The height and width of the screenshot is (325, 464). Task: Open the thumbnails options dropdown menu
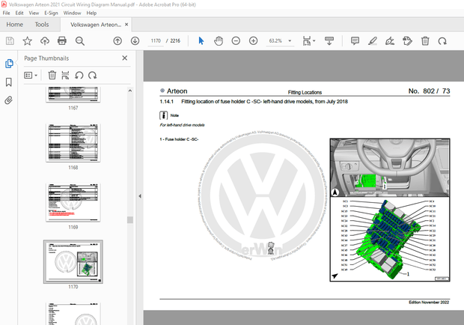click(31, 75)
